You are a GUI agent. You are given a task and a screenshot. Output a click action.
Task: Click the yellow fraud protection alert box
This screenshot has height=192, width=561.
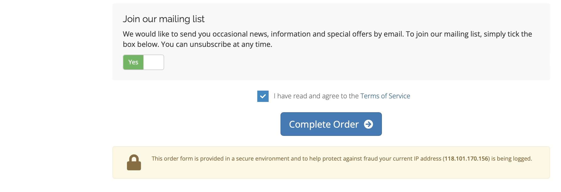click(x=331, y=162)
